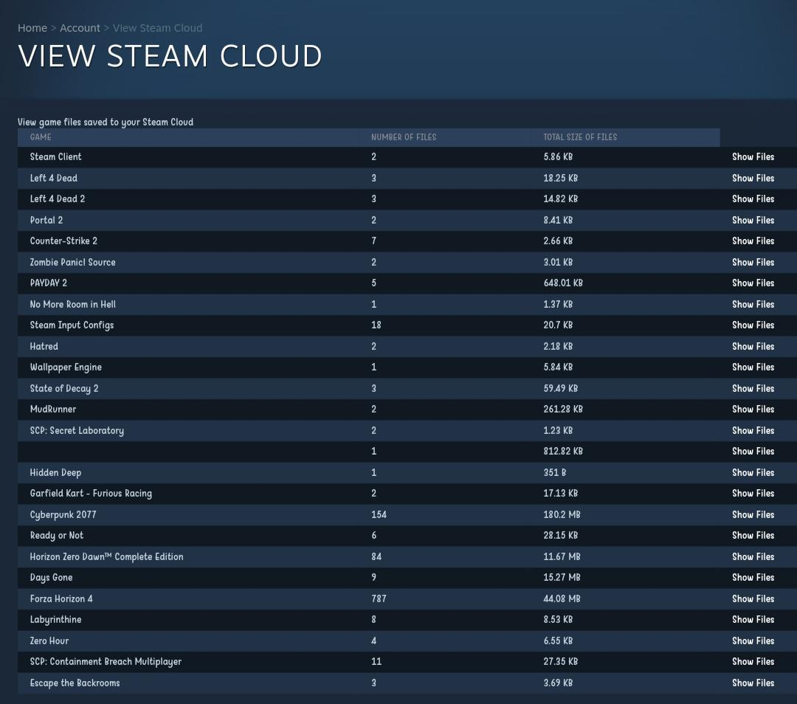This screenshot has width=797, height=704.
Task: Show files for Left 4 Dead
Action: (x=753, y=179)
